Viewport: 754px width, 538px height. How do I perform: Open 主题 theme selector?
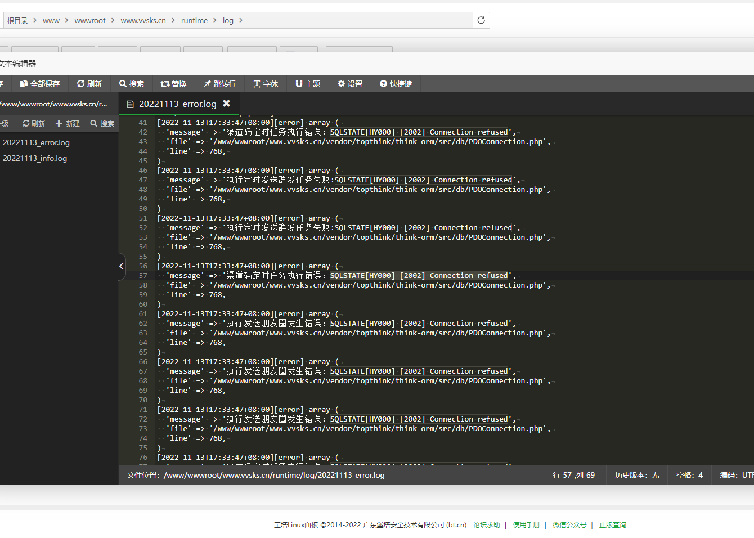coord(308,84)
